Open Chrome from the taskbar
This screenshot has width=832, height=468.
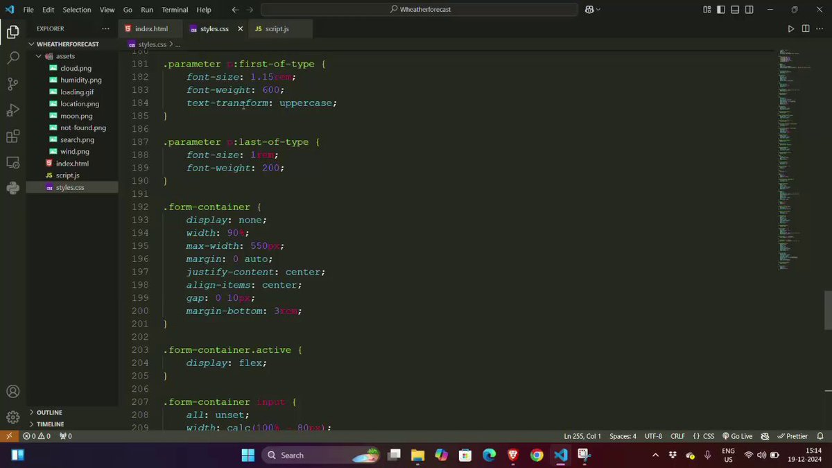[x=537, y=456]
